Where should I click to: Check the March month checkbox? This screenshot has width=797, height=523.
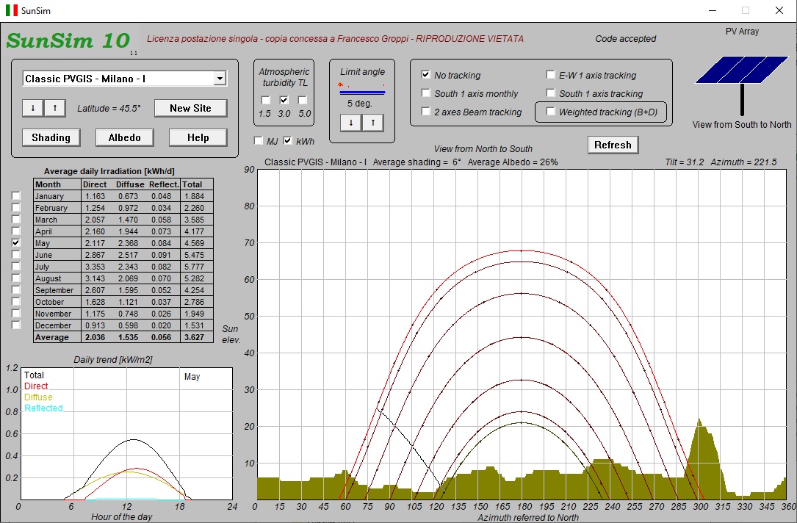(16, 219)
